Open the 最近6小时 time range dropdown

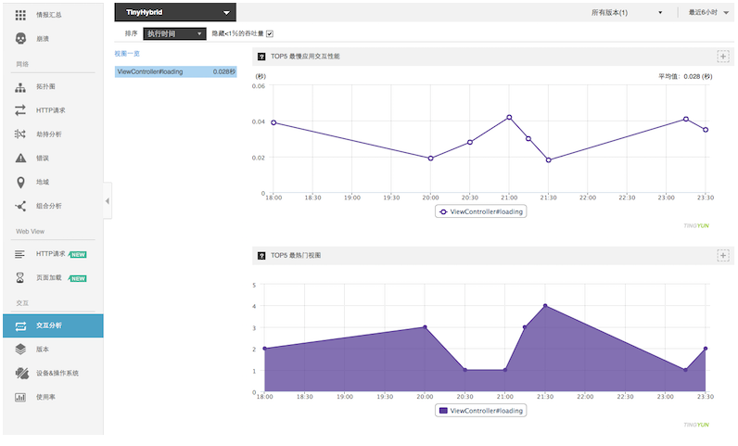pos(709,13)
